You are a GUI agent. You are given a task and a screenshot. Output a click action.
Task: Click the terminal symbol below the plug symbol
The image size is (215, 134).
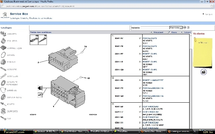click(40, 95)
